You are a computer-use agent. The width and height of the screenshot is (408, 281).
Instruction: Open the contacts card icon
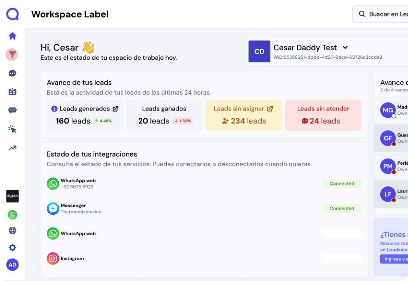click(12, 92)
